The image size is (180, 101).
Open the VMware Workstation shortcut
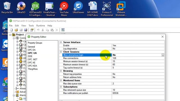coord(121,9)
